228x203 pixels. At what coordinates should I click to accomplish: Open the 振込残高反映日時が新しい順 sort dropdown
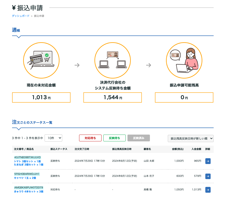pos(191,138)
